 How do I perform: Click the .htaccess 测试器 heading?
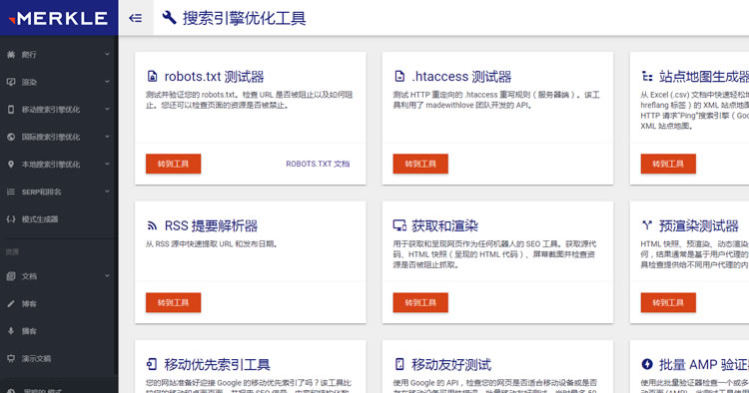[x=462, y=77]
